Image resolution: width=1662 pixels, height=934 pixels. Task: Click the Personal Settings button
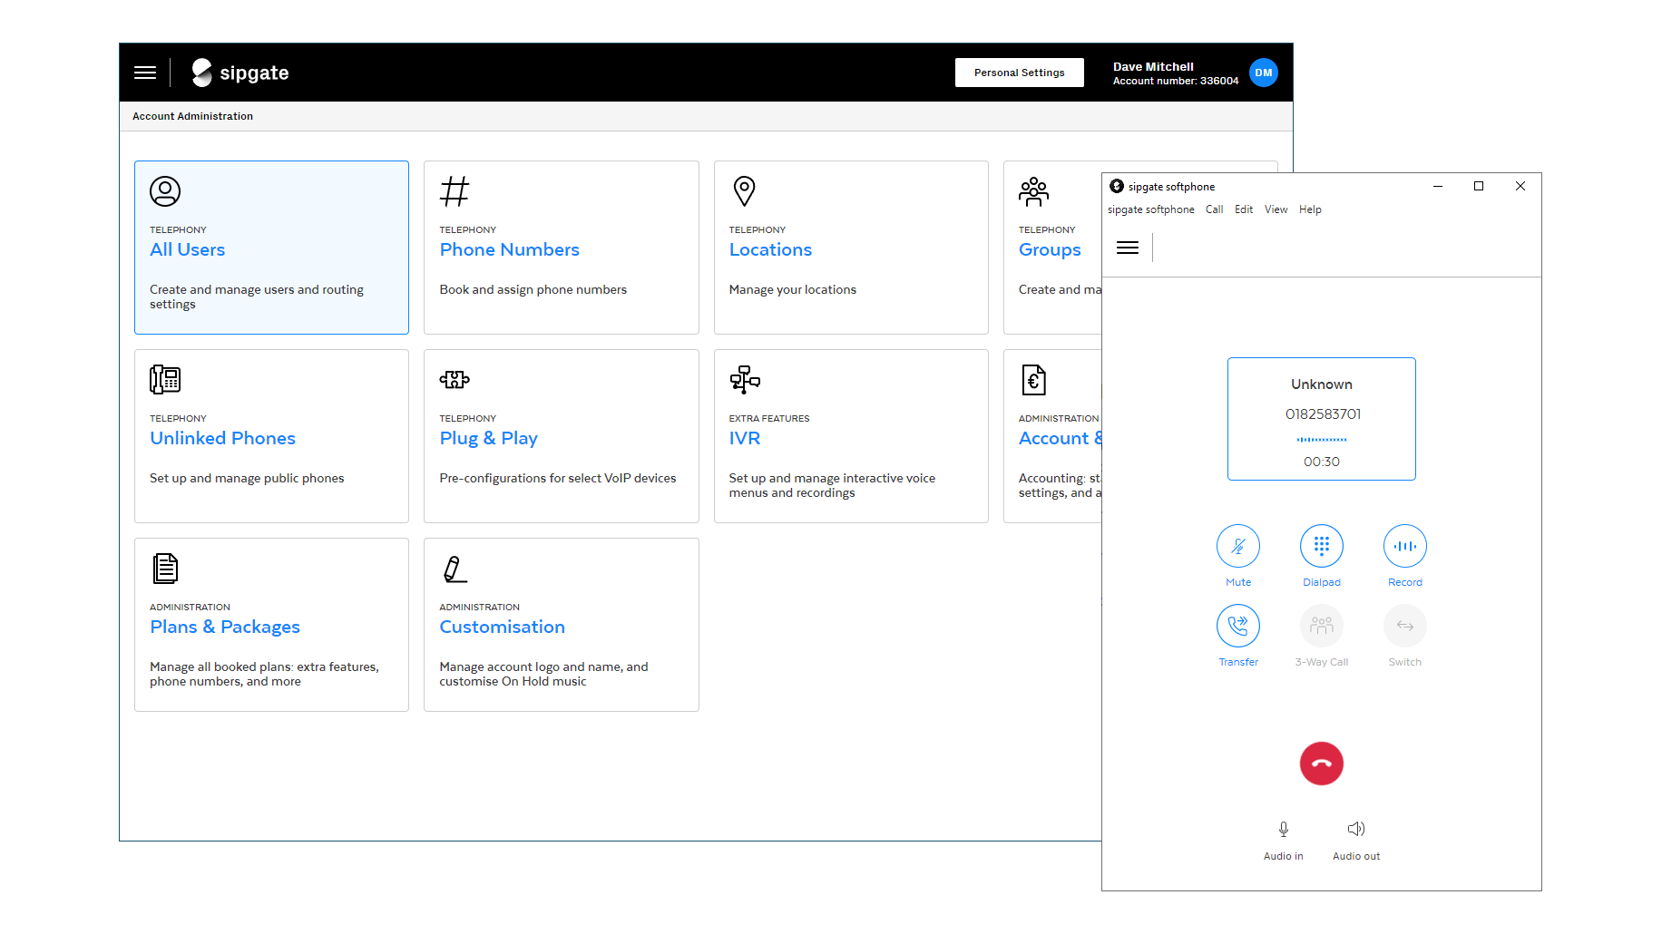pyautogui.click(x=1019, y=72)
